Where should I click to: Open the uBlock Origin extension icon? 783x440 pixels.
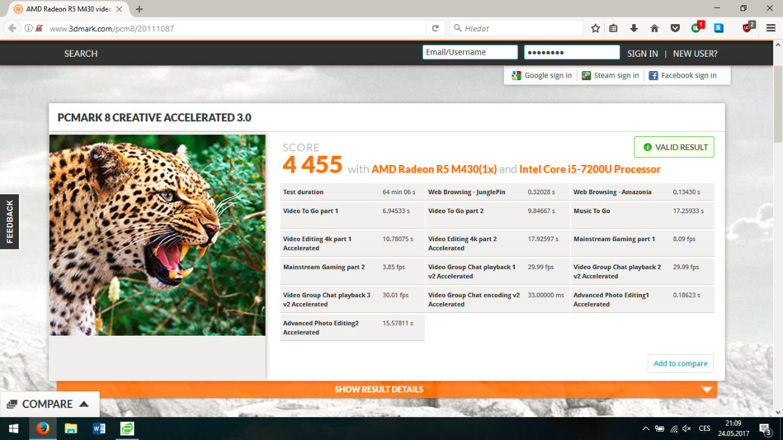pyautogui.click(x=747, y=28)
